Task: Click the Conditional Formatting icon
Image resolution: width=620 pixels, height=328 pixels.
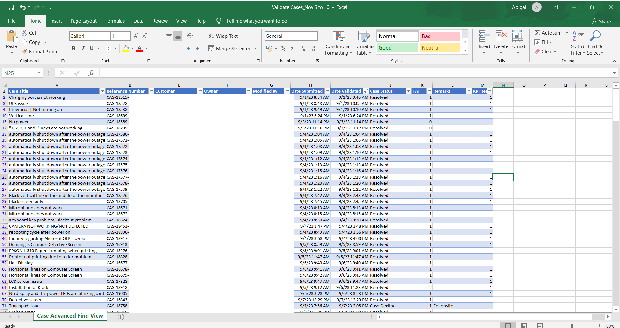Action: tap(338, 37)
